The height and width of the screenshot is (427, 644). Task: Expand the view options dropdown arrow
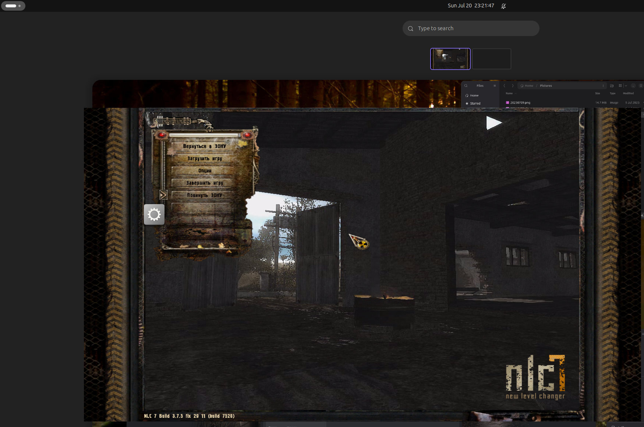click(626, 86)
